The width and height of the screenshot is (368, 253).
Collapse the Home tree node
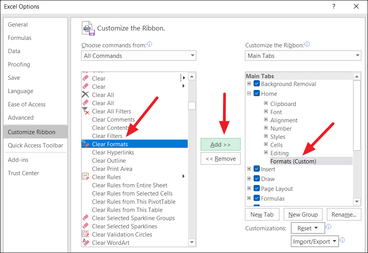pyautogui.click(x=249, y=94)
